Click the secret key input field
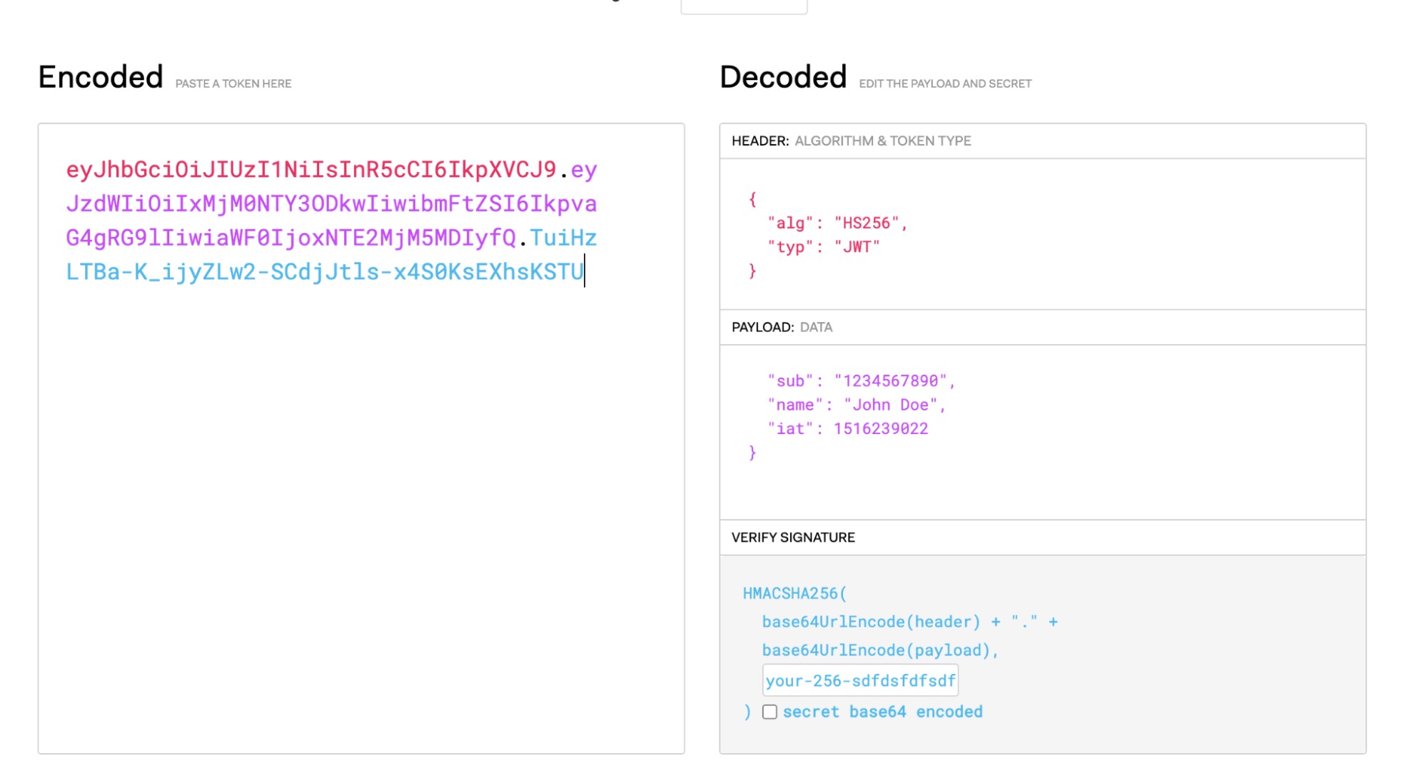 859,680
